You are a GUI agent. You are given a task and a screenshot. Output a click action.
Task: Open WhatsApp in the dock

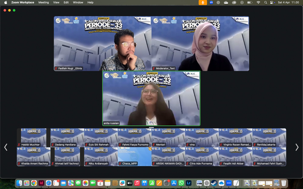click(x=181, y=183)
